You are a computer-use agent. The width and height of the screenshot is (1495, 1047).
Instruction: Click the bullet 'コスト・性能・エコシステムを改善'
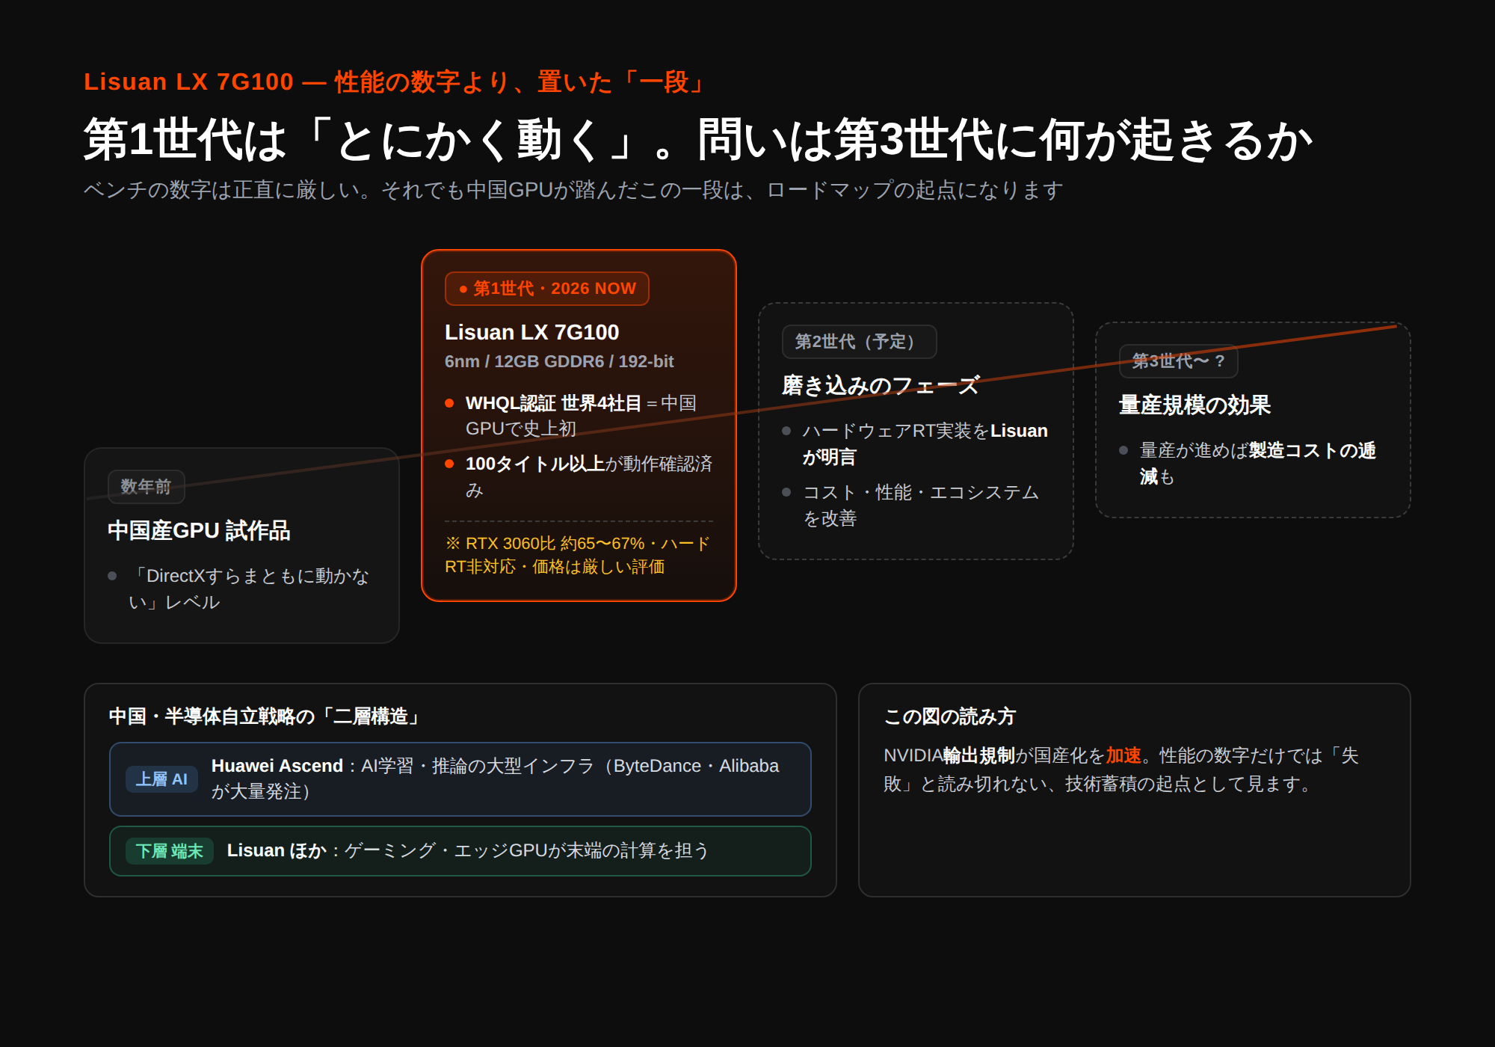click(x=921, y=505)
